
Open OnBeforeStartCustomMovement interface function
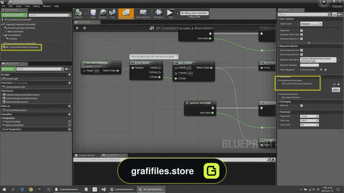point(22,95)
